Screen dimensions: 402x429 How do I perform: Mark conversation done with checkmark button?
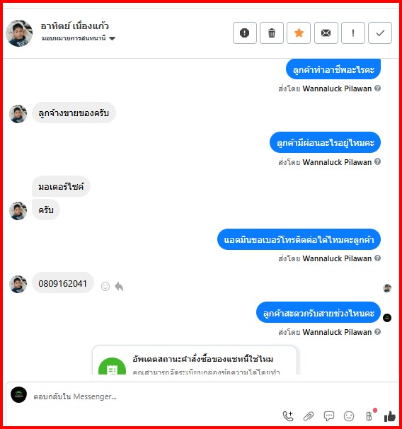[x=380, y=33]
